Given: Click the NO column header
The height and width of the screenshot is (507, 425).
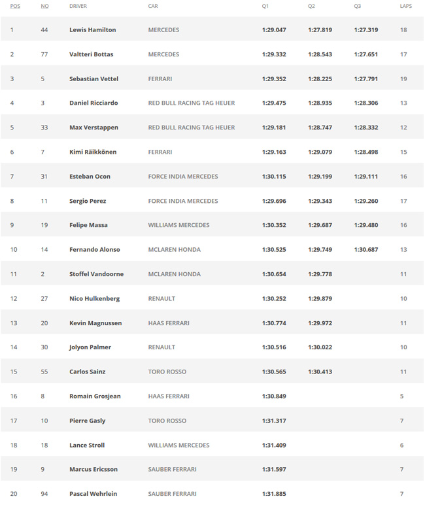Looking at the screenshot, I should tap(44, 6).
